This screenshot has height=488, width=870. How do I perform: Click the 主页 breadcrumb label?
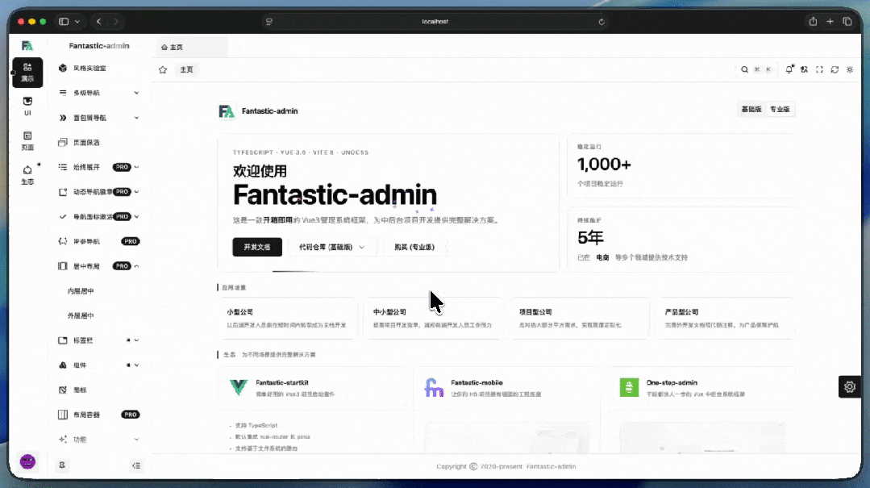(186, 69)
